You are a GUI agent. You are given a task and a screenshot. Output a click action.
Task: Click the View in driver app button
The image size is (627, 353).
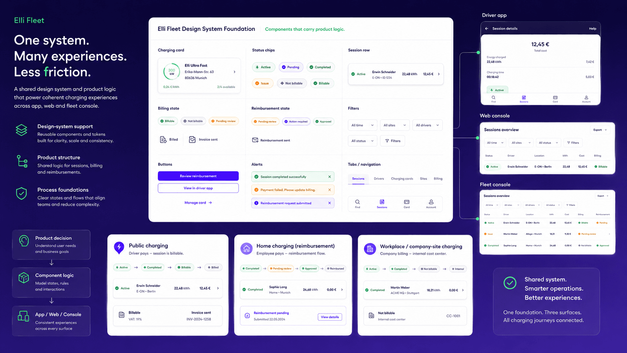pyautogui.click(x=198, y=188)
